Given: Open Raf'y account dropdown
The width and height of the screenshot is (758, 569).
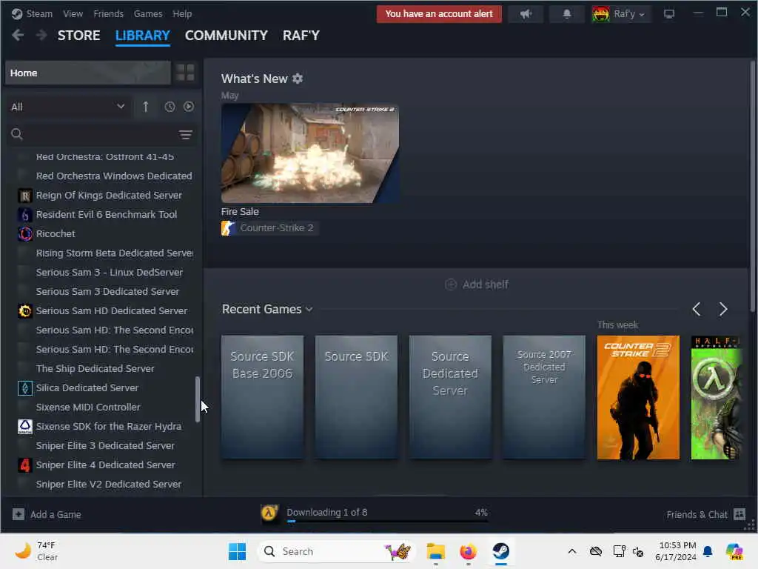Looking at the screenshot, I should [642, 15].
